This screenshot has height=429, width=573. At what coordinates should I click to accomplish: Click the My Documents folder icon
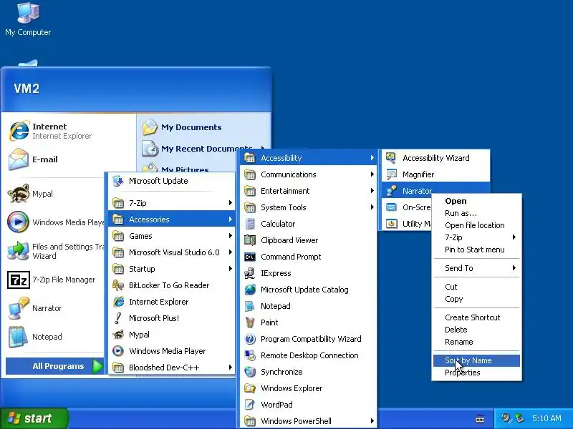(x=150, y=127)
